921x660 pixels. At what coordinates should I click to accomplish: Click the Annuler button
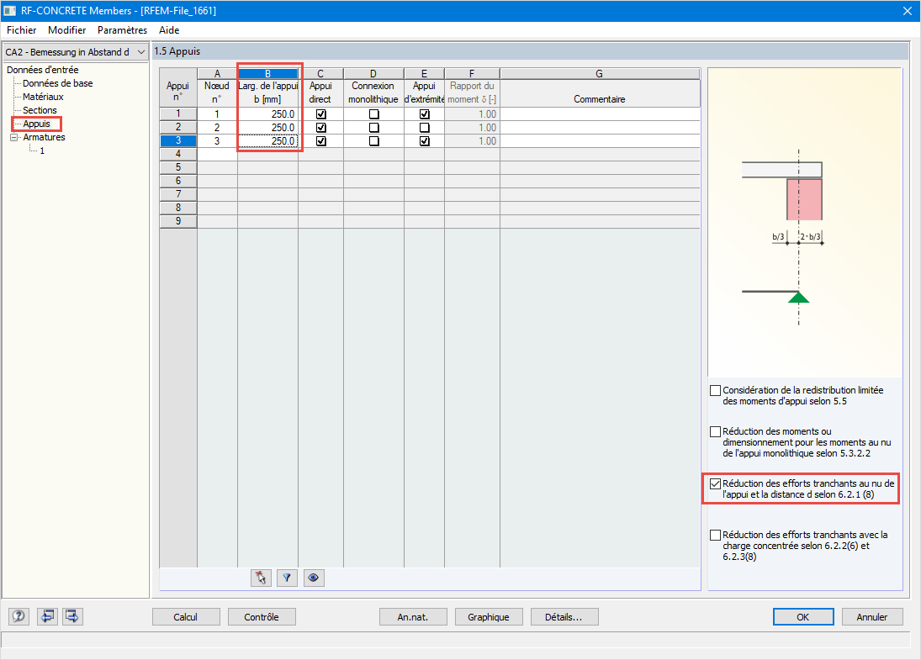pos(872,617)
